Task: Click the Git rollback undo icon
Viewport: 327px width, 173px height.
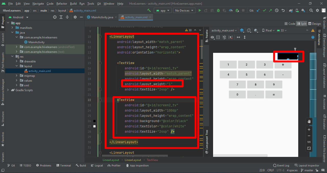Action: pyautogui.click(x=283, y=10)
